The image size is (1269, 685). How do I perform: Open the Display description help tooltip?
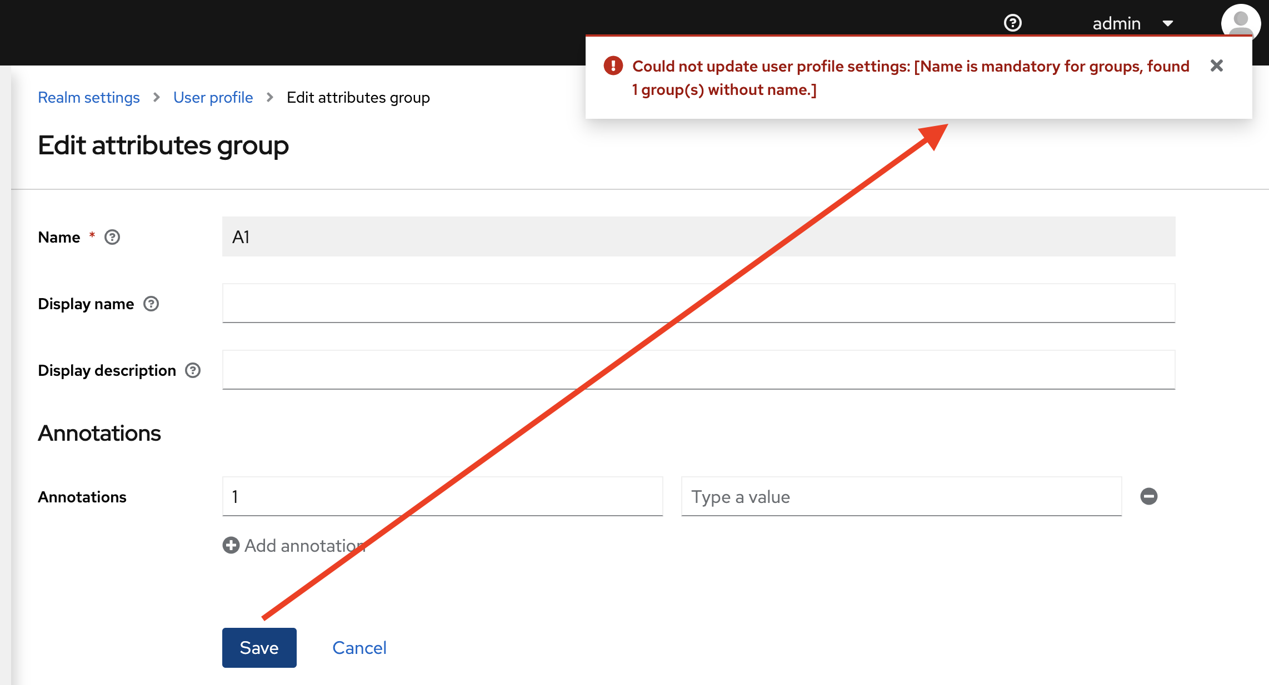point(192,370)
